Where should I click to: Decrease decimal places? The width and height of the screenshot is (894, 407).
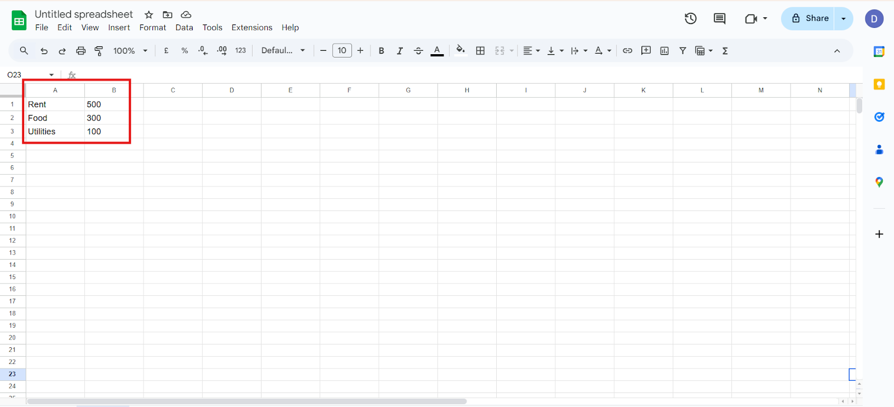point(203,51)
